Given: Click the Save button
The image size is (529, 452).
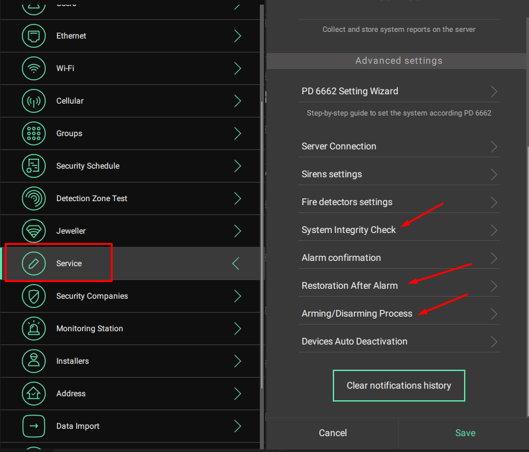Looking at the screenshot, I should point(465,433).
